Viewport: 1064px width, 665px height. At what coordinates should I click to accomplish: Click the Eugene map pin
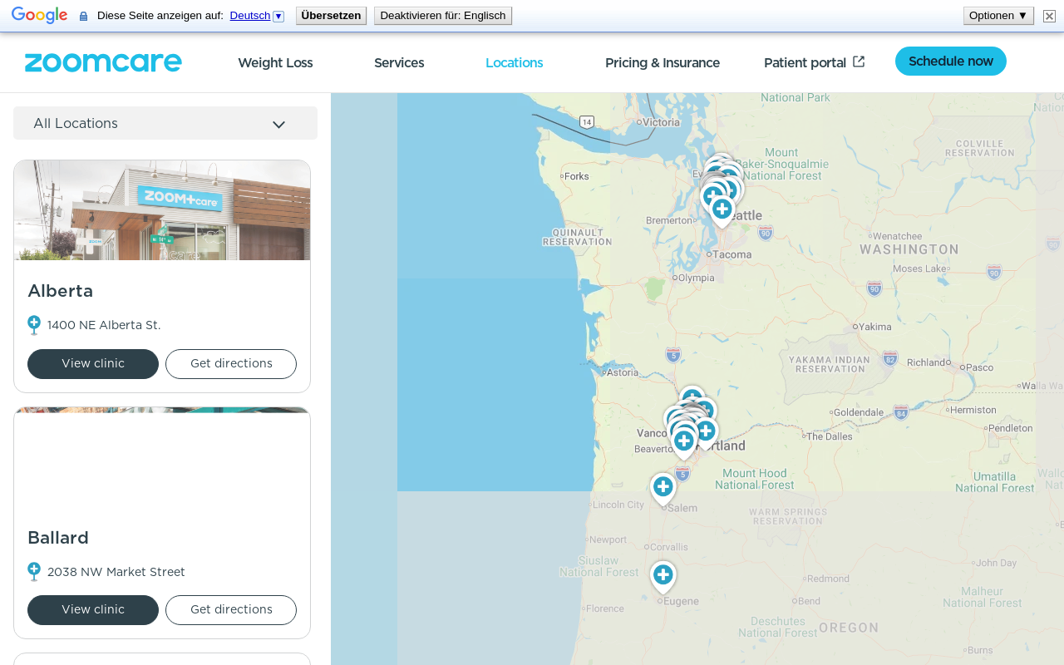click(x=663, y=576)
